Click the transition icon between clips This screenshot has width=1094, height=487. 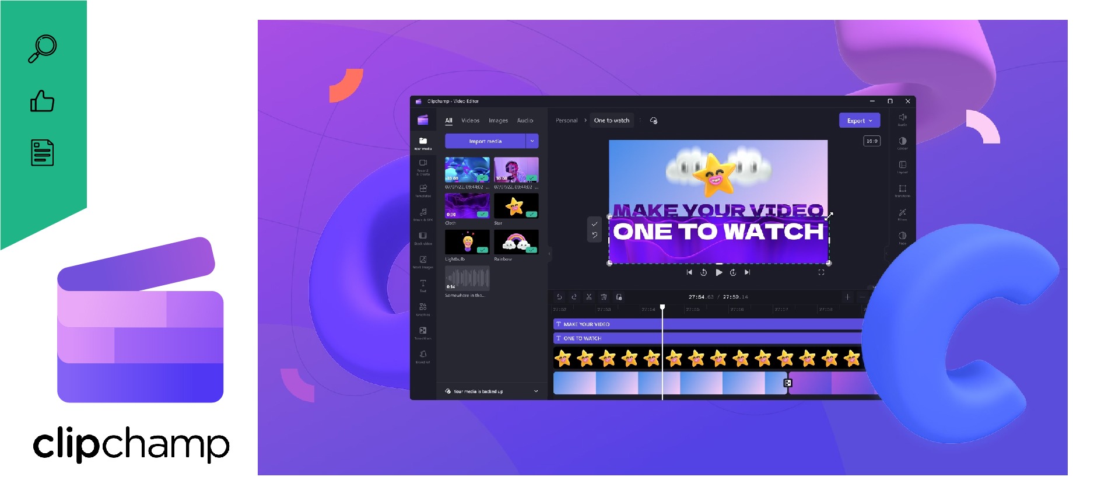(x=788, y=383)
